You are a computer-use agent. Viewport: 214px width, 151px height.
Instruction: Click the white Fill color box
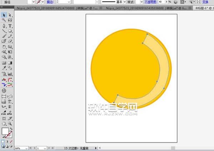point(5,131)
